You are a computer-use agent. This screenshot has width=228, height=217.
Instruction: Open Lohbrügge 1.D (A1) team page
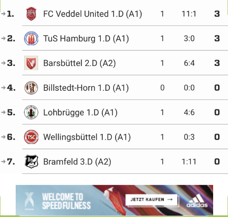click(x=80, y=113)
